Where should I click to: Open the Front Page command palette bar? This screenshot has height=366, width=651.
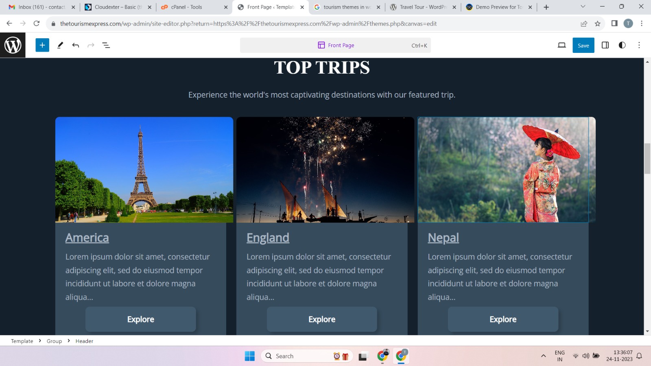click(x=335, y=45)
